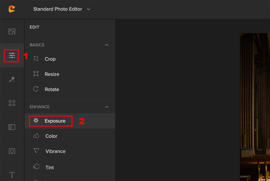Viewport: 270px width, 181px height.
Task: Select the Text tool T icon
Action: click(x=12, y=175)
